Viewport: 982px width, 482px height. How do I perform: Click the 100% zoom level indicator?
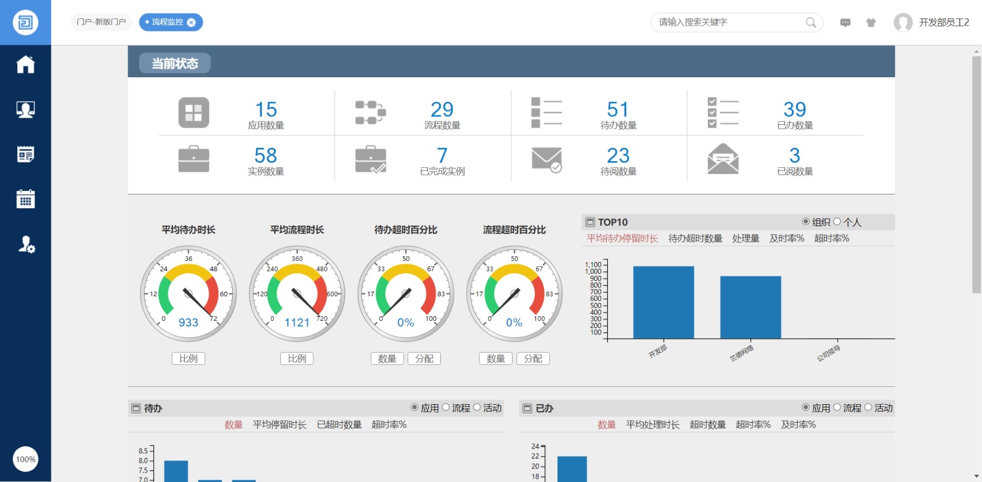26,459
